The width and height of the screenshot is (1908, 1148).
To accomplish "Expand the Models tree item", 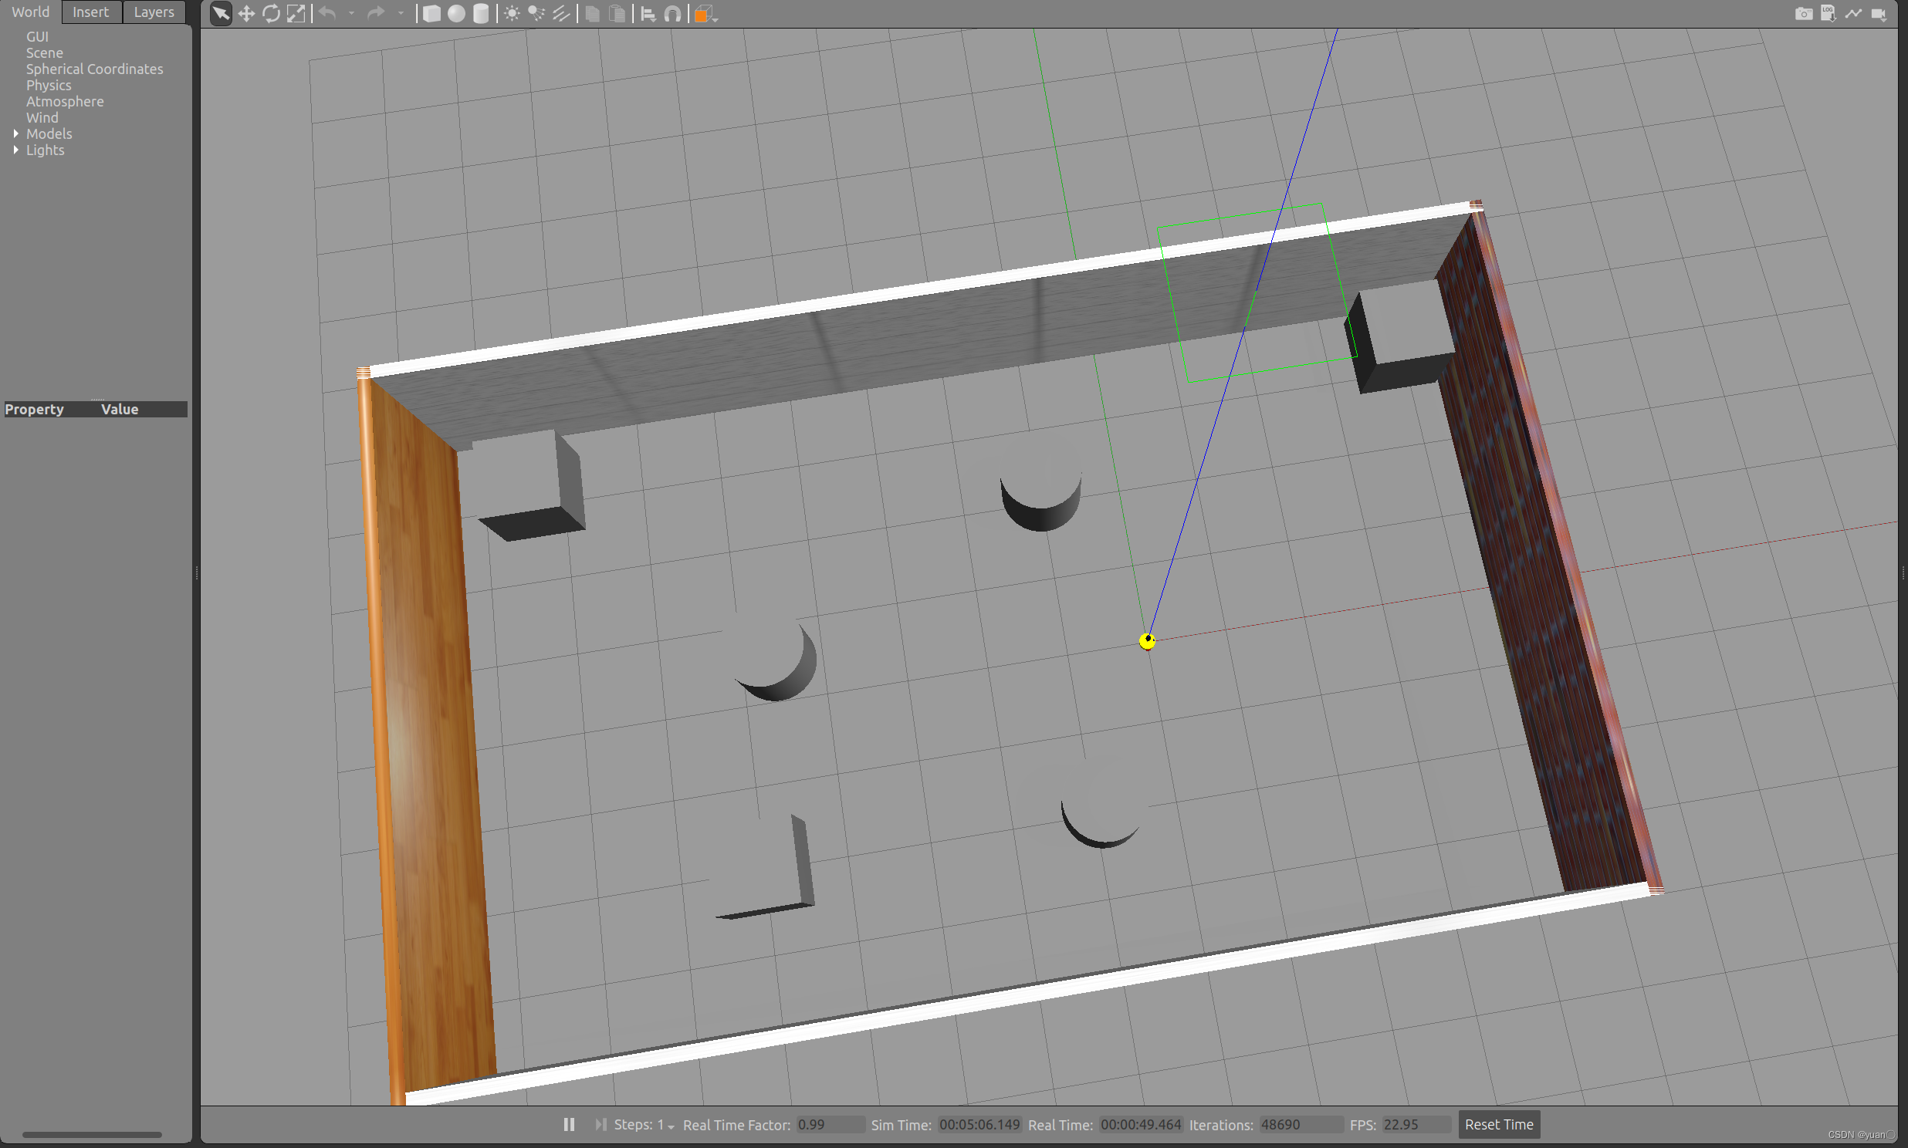I will [16, 133].
